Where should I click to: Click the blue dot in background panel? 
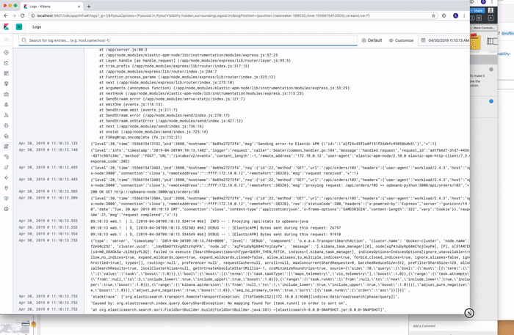coord(491,101)
